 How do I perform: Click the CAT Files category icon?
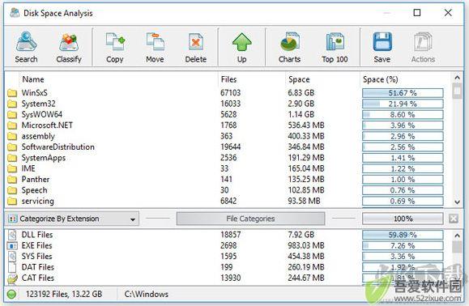click(12, 278)
